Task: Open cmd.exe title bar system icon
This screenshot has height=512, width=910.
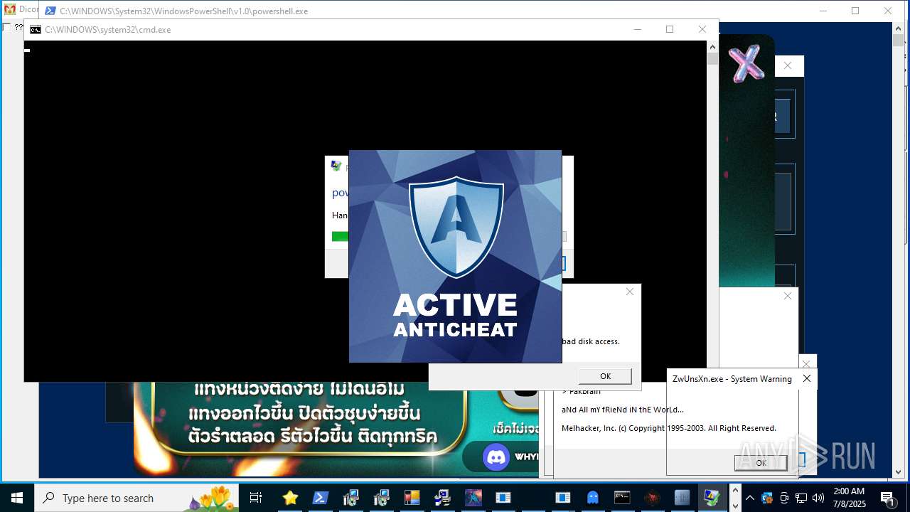Action: (35, 30)
